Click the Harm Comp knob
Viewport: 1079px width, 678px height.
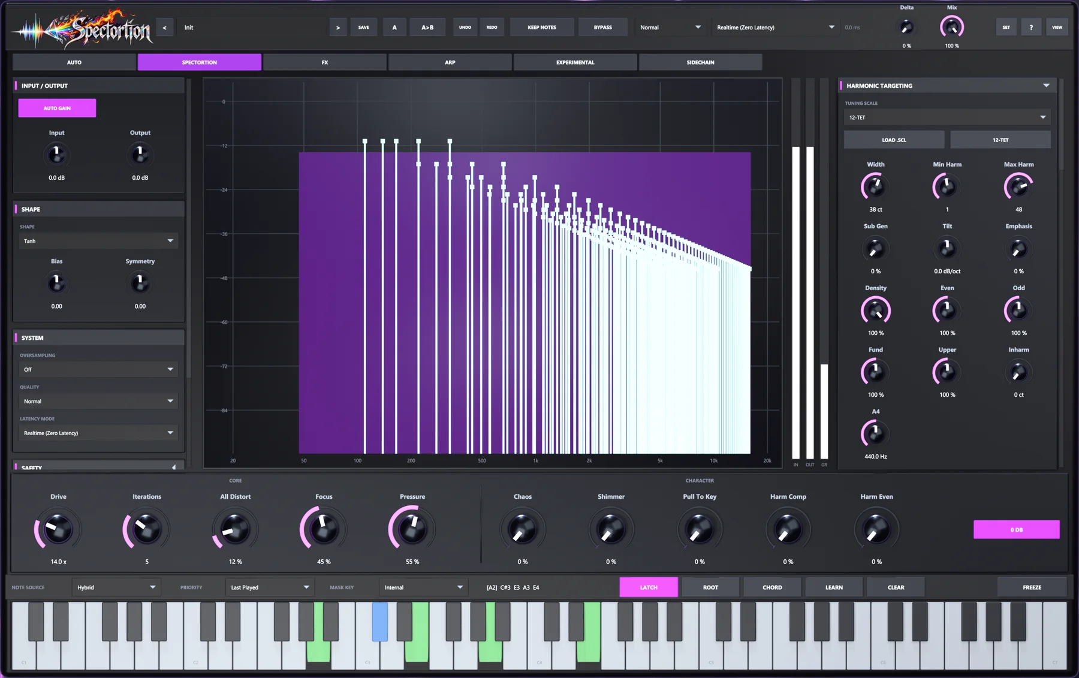pos(788,529)
